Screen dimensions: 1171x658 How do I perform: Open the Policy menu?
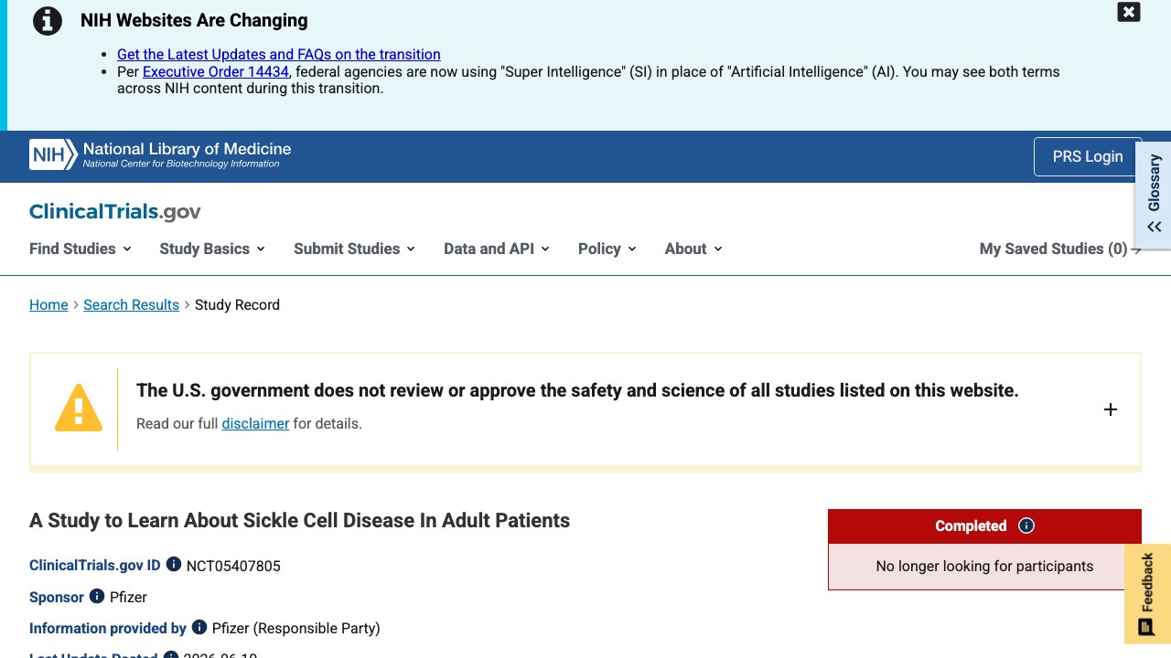[x=607, y=249]
